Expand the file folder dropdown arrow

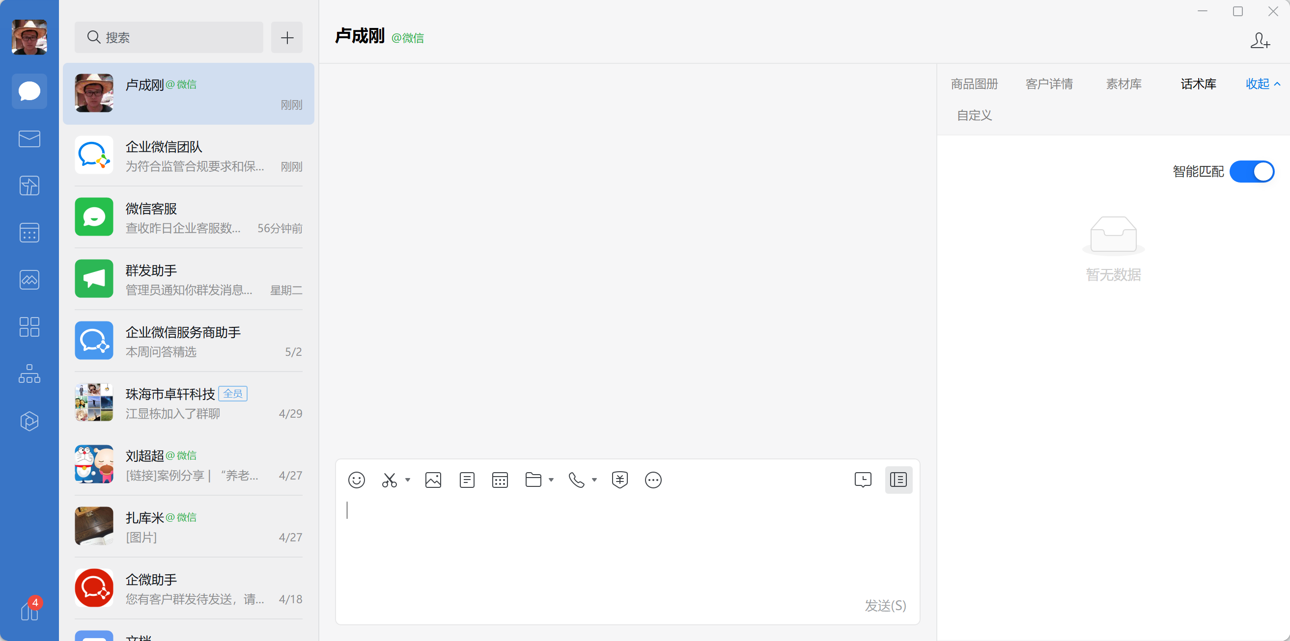(x=551, y=480)
